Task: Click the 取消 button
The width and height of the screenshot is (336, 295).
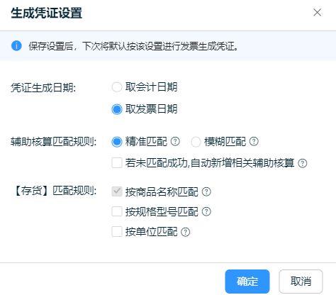Action: (x=301, y=282)
